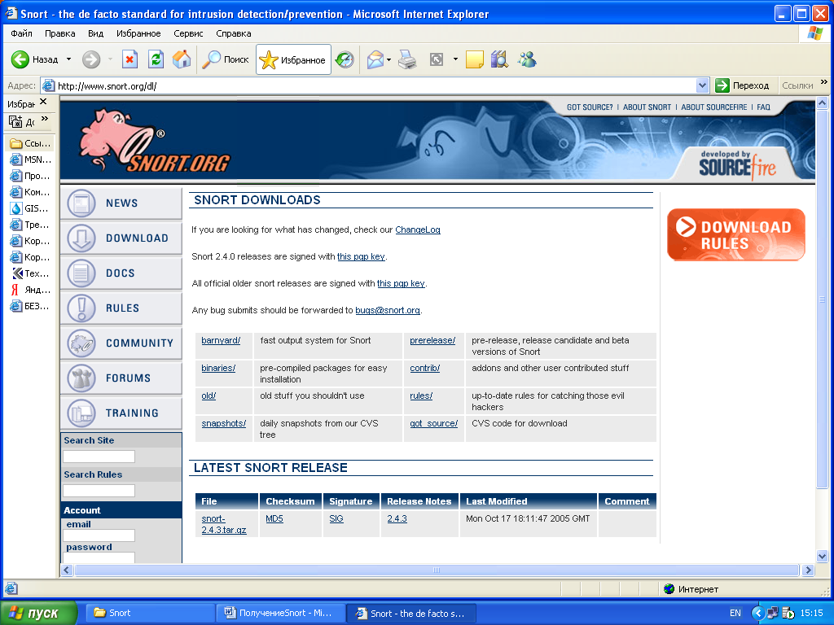The height and width of the screenshot is (625, 834).
Task: Expand the Links (Ссылки) toolbar chevron
Action: pyautogui.click(x=824, y=82)
